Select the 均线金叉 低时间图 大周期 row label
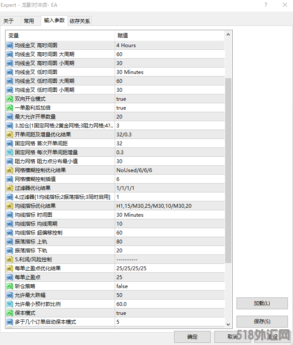This screenshot has height=345, width=293. 45,81
